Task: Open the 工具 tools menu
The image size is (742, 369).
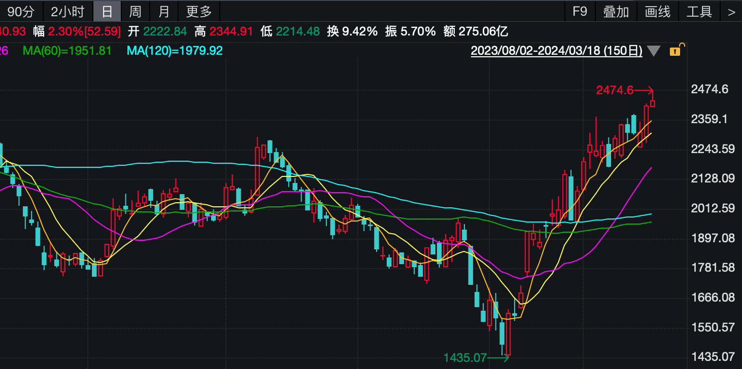Action: (699, 11)
